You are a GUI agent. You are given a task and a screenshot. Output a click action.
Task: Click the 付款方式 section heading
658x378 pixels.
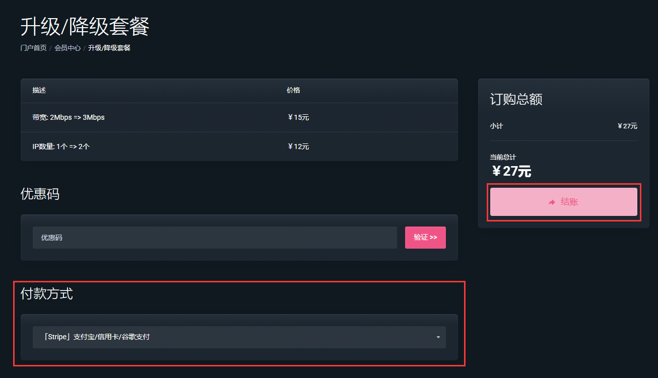(x=46, y=293)
